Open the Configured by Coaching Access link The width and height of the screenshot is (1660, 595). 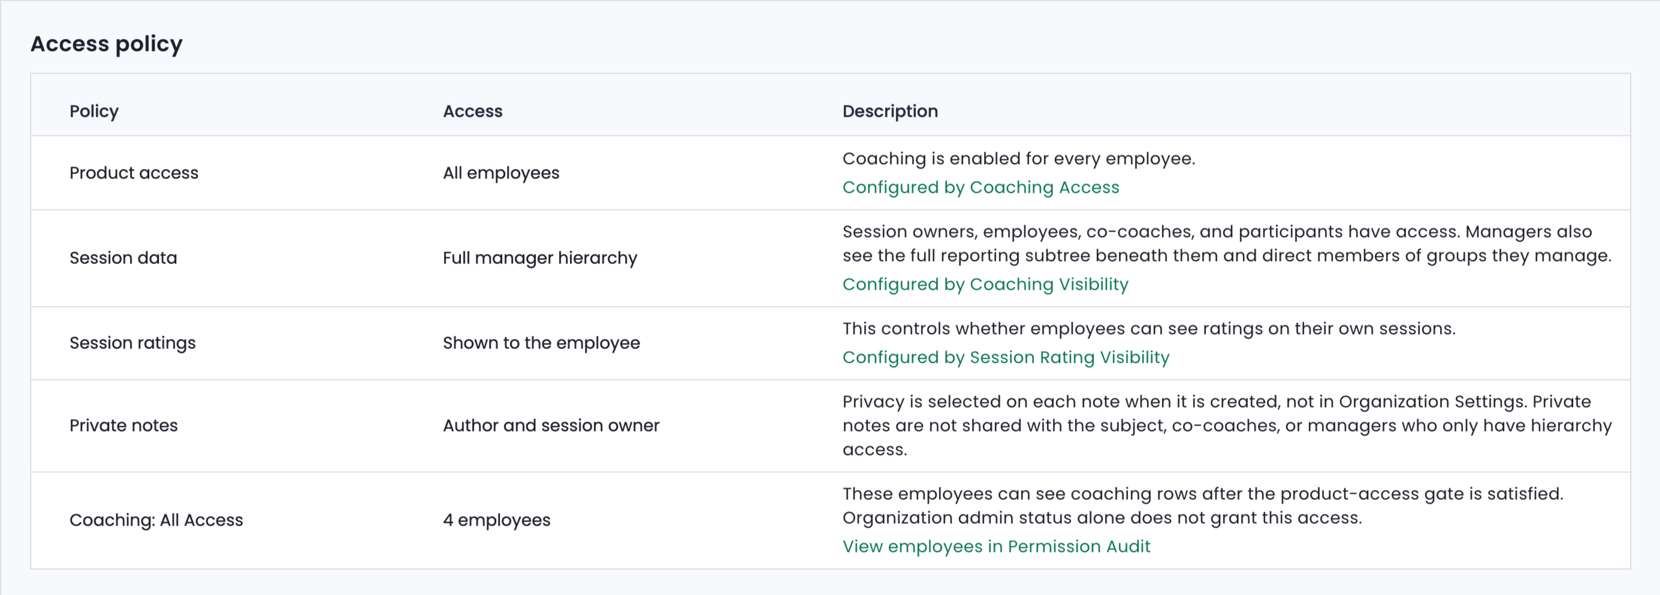coord(981,187)
